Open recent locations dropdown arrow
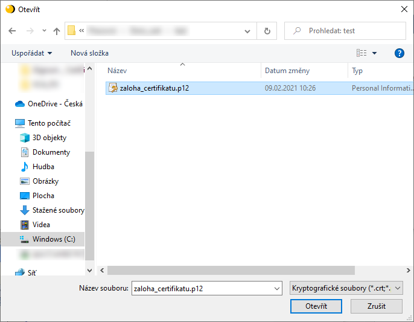414x322 pixels. pyautogui.click(x=44, y=31)
